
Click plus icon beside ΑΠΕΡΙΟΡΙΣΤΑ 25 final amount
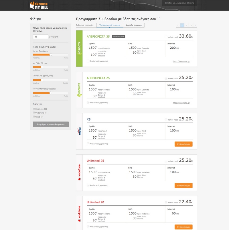point(166,78)
